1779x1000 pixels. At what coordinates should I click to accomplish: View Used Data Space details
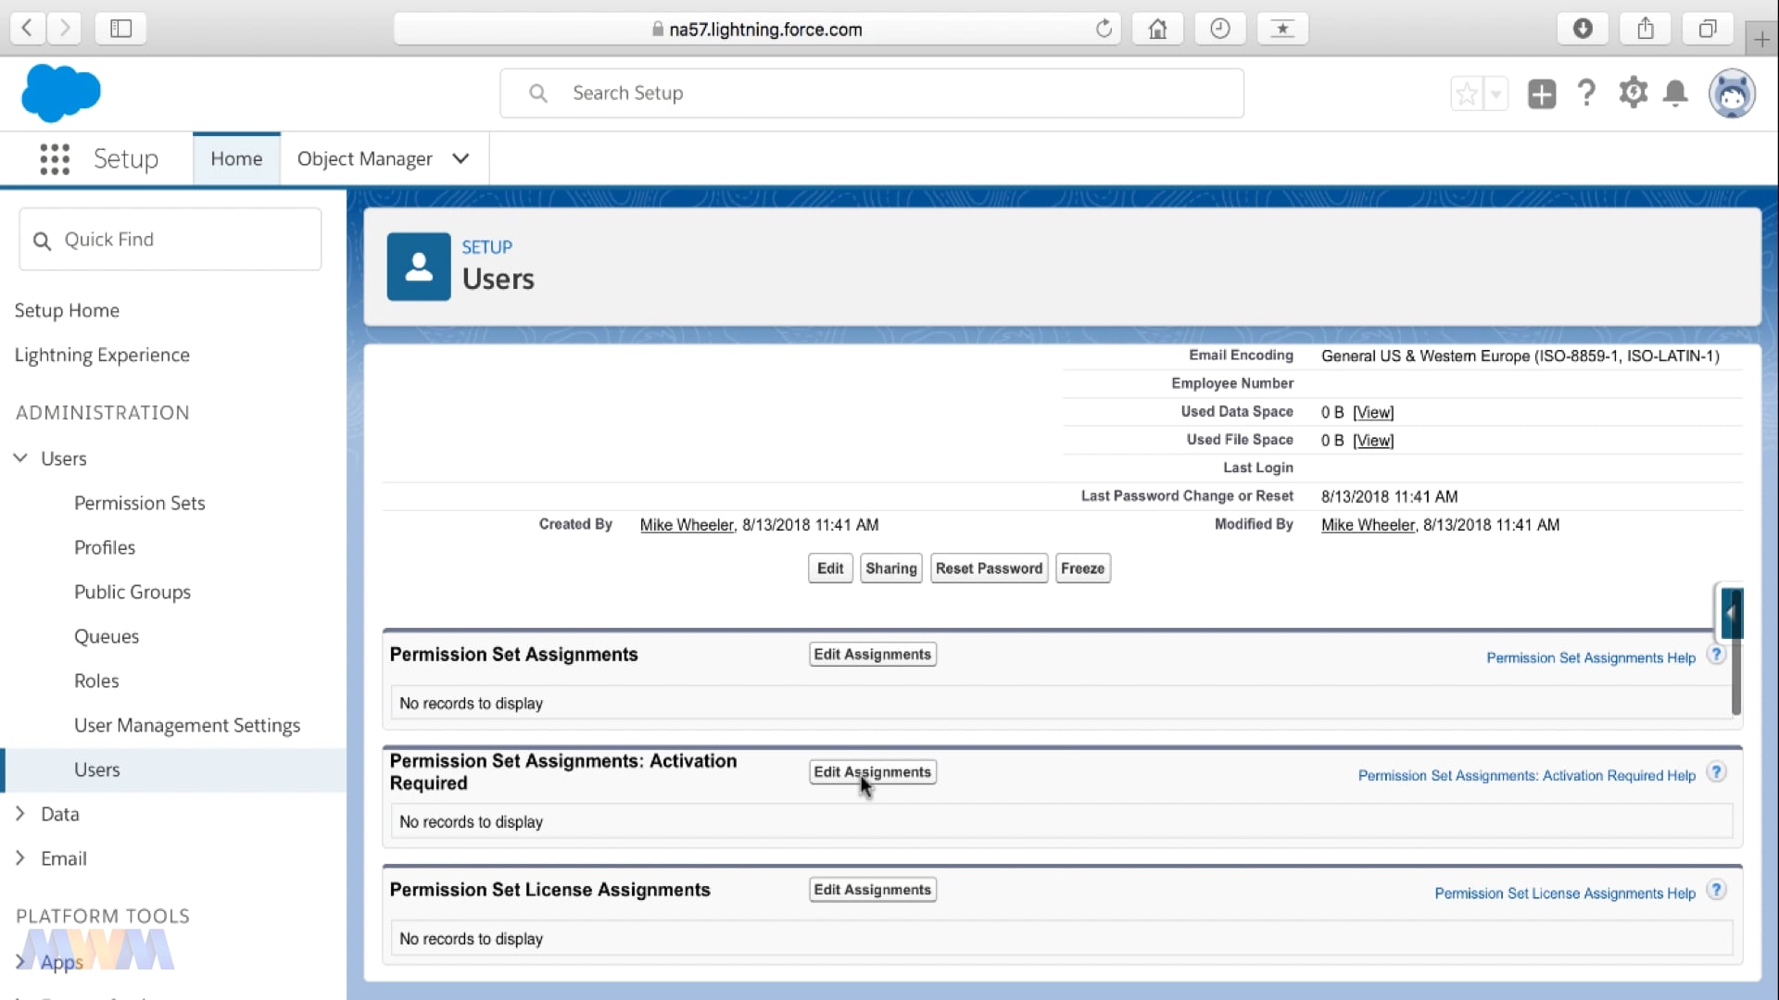pyautogui.click(x=1373, y=412)
